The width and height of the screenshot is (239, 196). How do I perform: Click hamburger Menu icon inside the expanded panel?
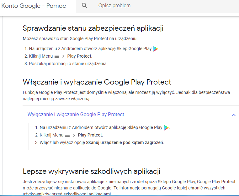67,135
